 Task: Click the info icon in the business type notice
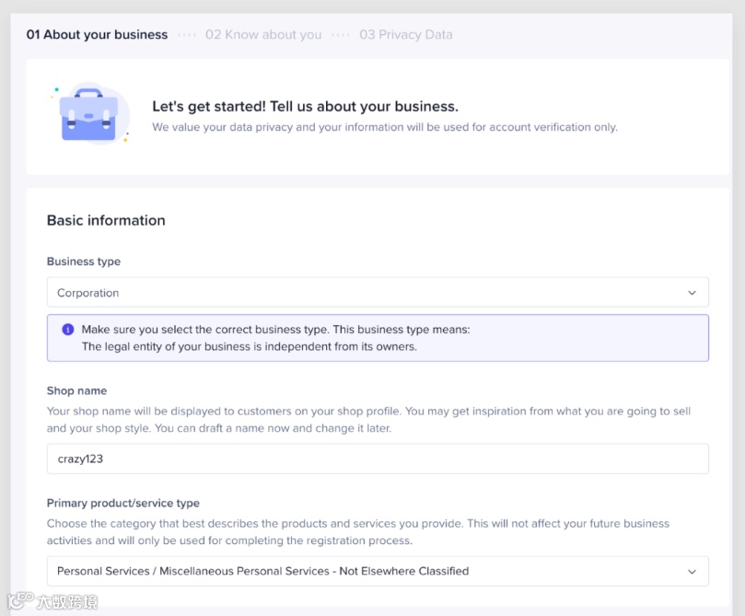click(67, 330)
